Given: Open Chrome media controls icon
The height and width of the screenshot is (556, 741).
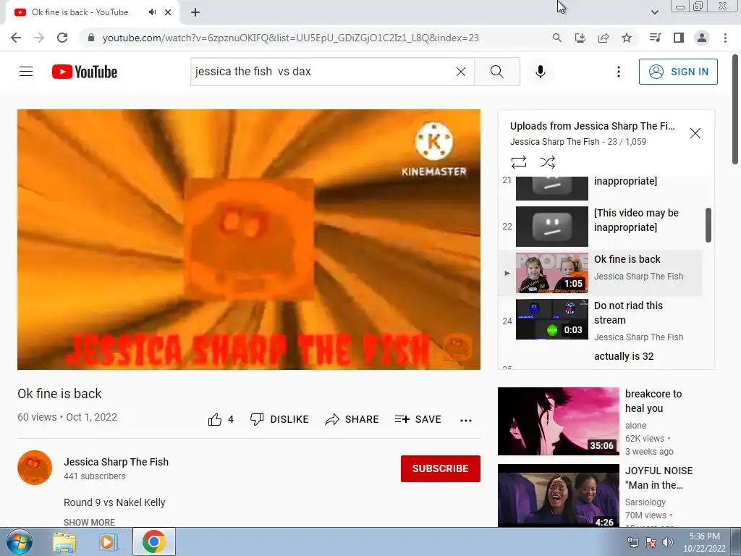Looking at the screenshot, I should click(x=655, y=38).
